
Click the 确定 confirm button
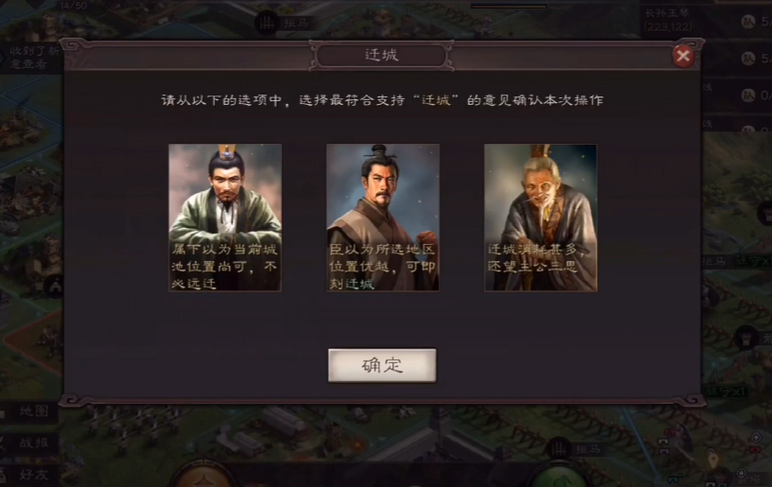pyautogui.click(x=382, y=365)
